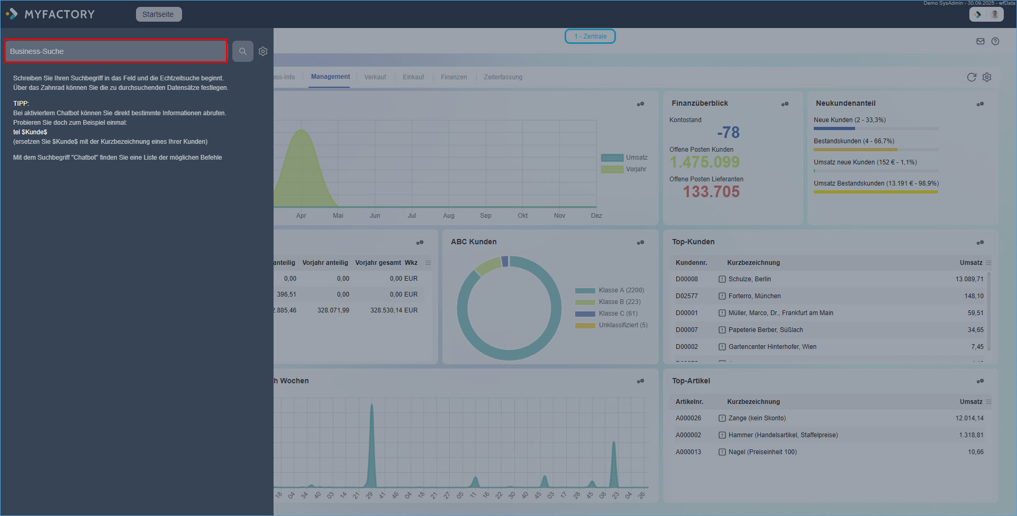Switch to the Finanzen tab

point(453,77)
